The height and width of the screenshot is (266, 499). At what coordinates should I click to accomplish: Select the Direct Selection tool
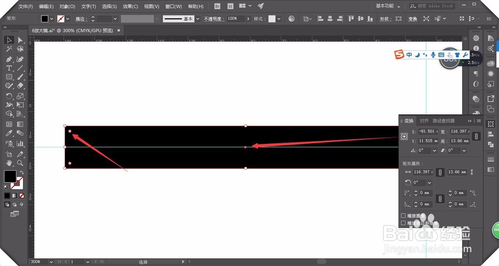(20, 40)
